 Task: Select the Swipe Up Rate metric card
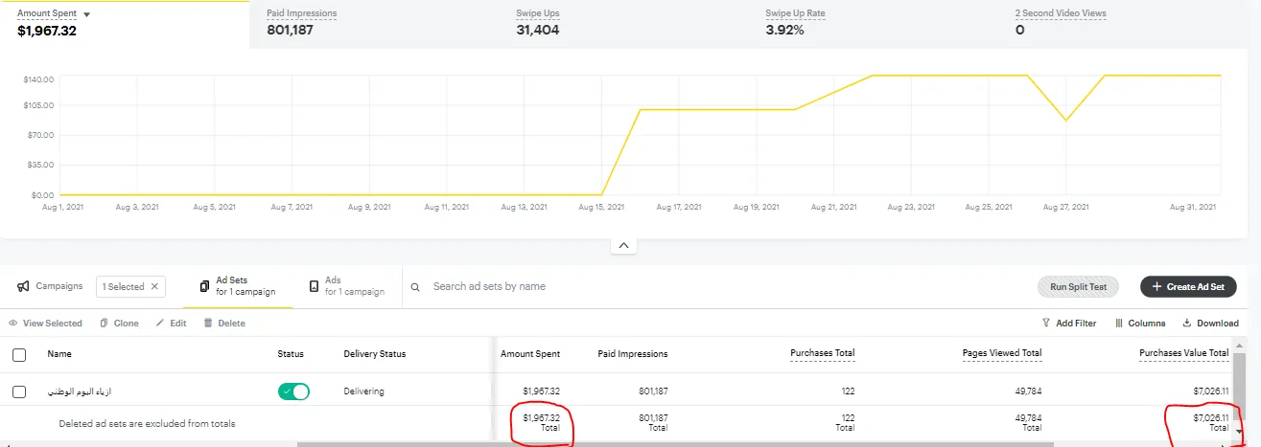click(x=873, y=23)
